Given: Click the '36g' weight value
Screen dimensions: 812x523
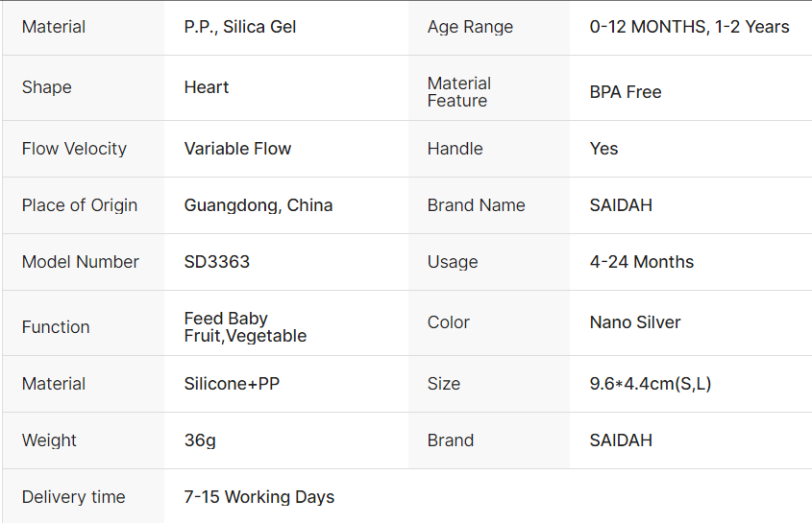Looking at the screenshot, I should (x=200, y=440).
